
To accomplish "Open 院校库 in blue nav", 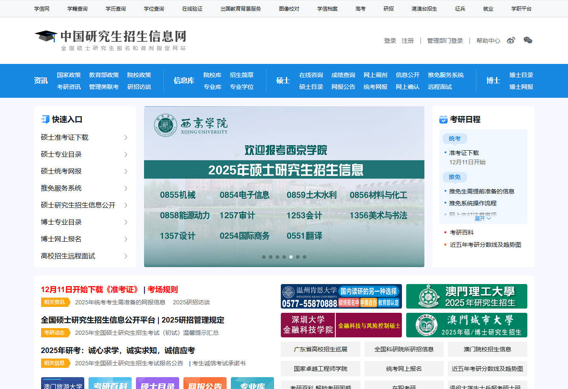I will 212,75.
